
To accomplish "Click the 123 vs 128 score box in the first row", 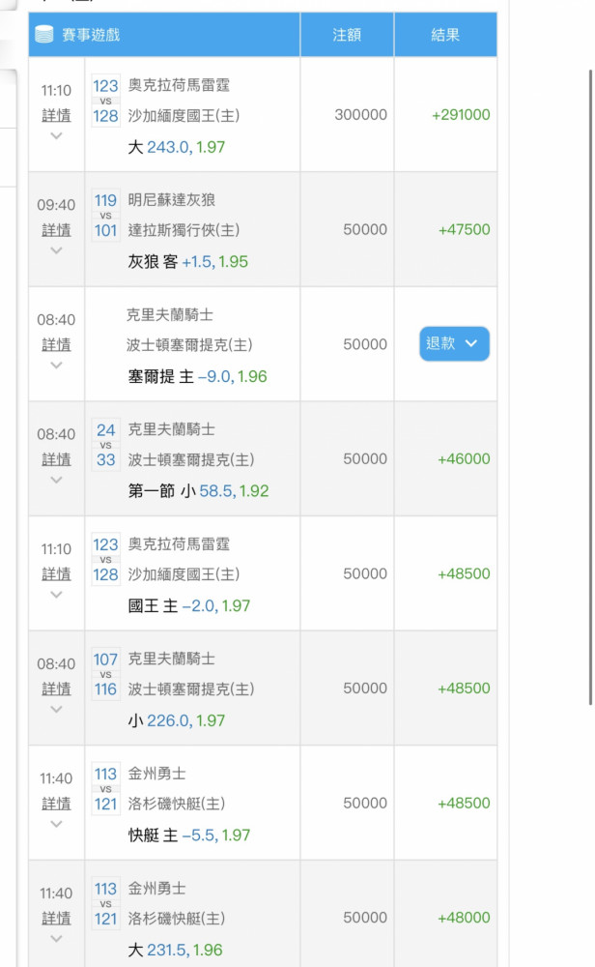I will [105, 101].
